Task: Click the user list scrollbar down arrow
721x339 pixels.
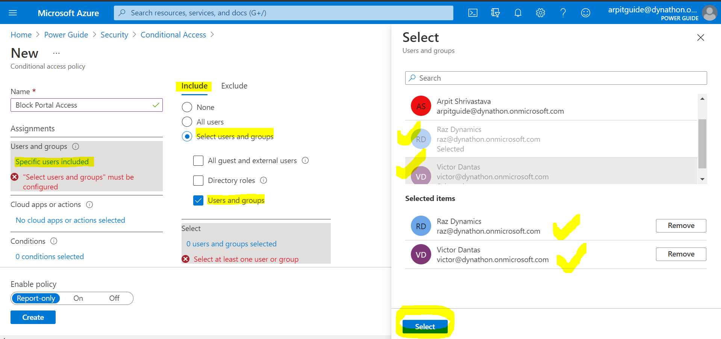Action: coord(702,179)
